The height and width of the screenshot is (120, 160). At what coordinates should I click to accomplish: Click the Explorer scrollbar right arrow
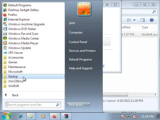(x=155, y=94)
